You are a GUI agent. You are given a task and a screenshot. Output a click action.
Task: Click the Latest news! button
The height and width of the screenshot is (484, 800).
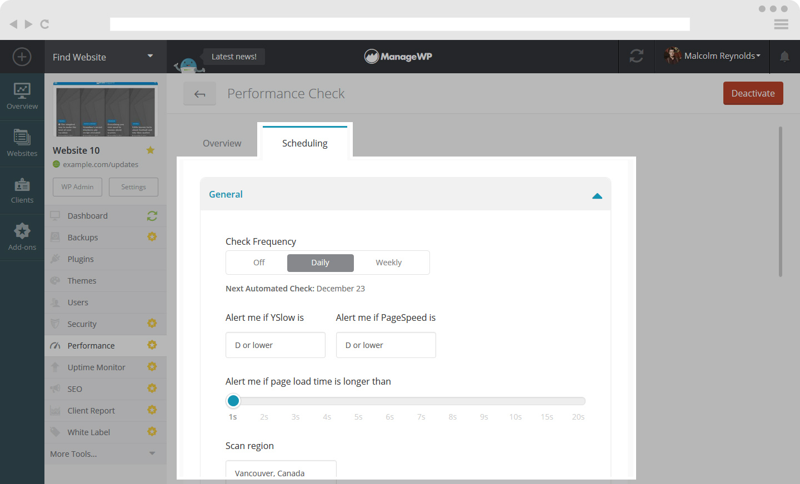234,57
